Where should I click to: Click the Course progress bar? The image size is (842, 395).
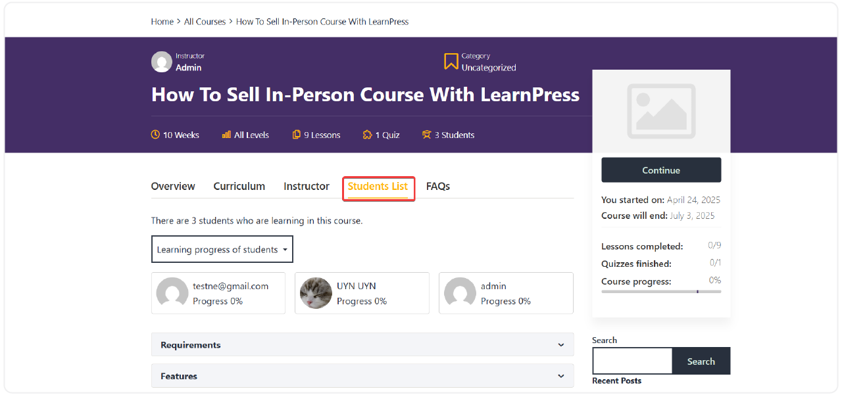(x=661, y=291)
